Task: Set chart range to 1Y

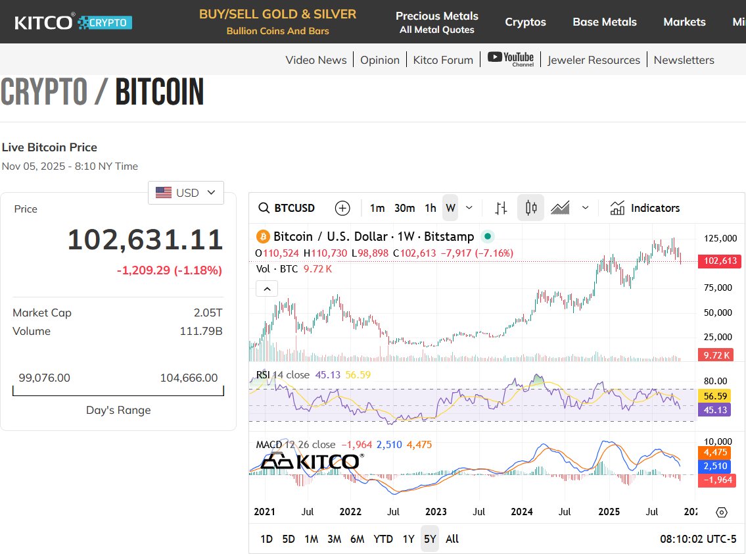Action: [x=408, y=539]
